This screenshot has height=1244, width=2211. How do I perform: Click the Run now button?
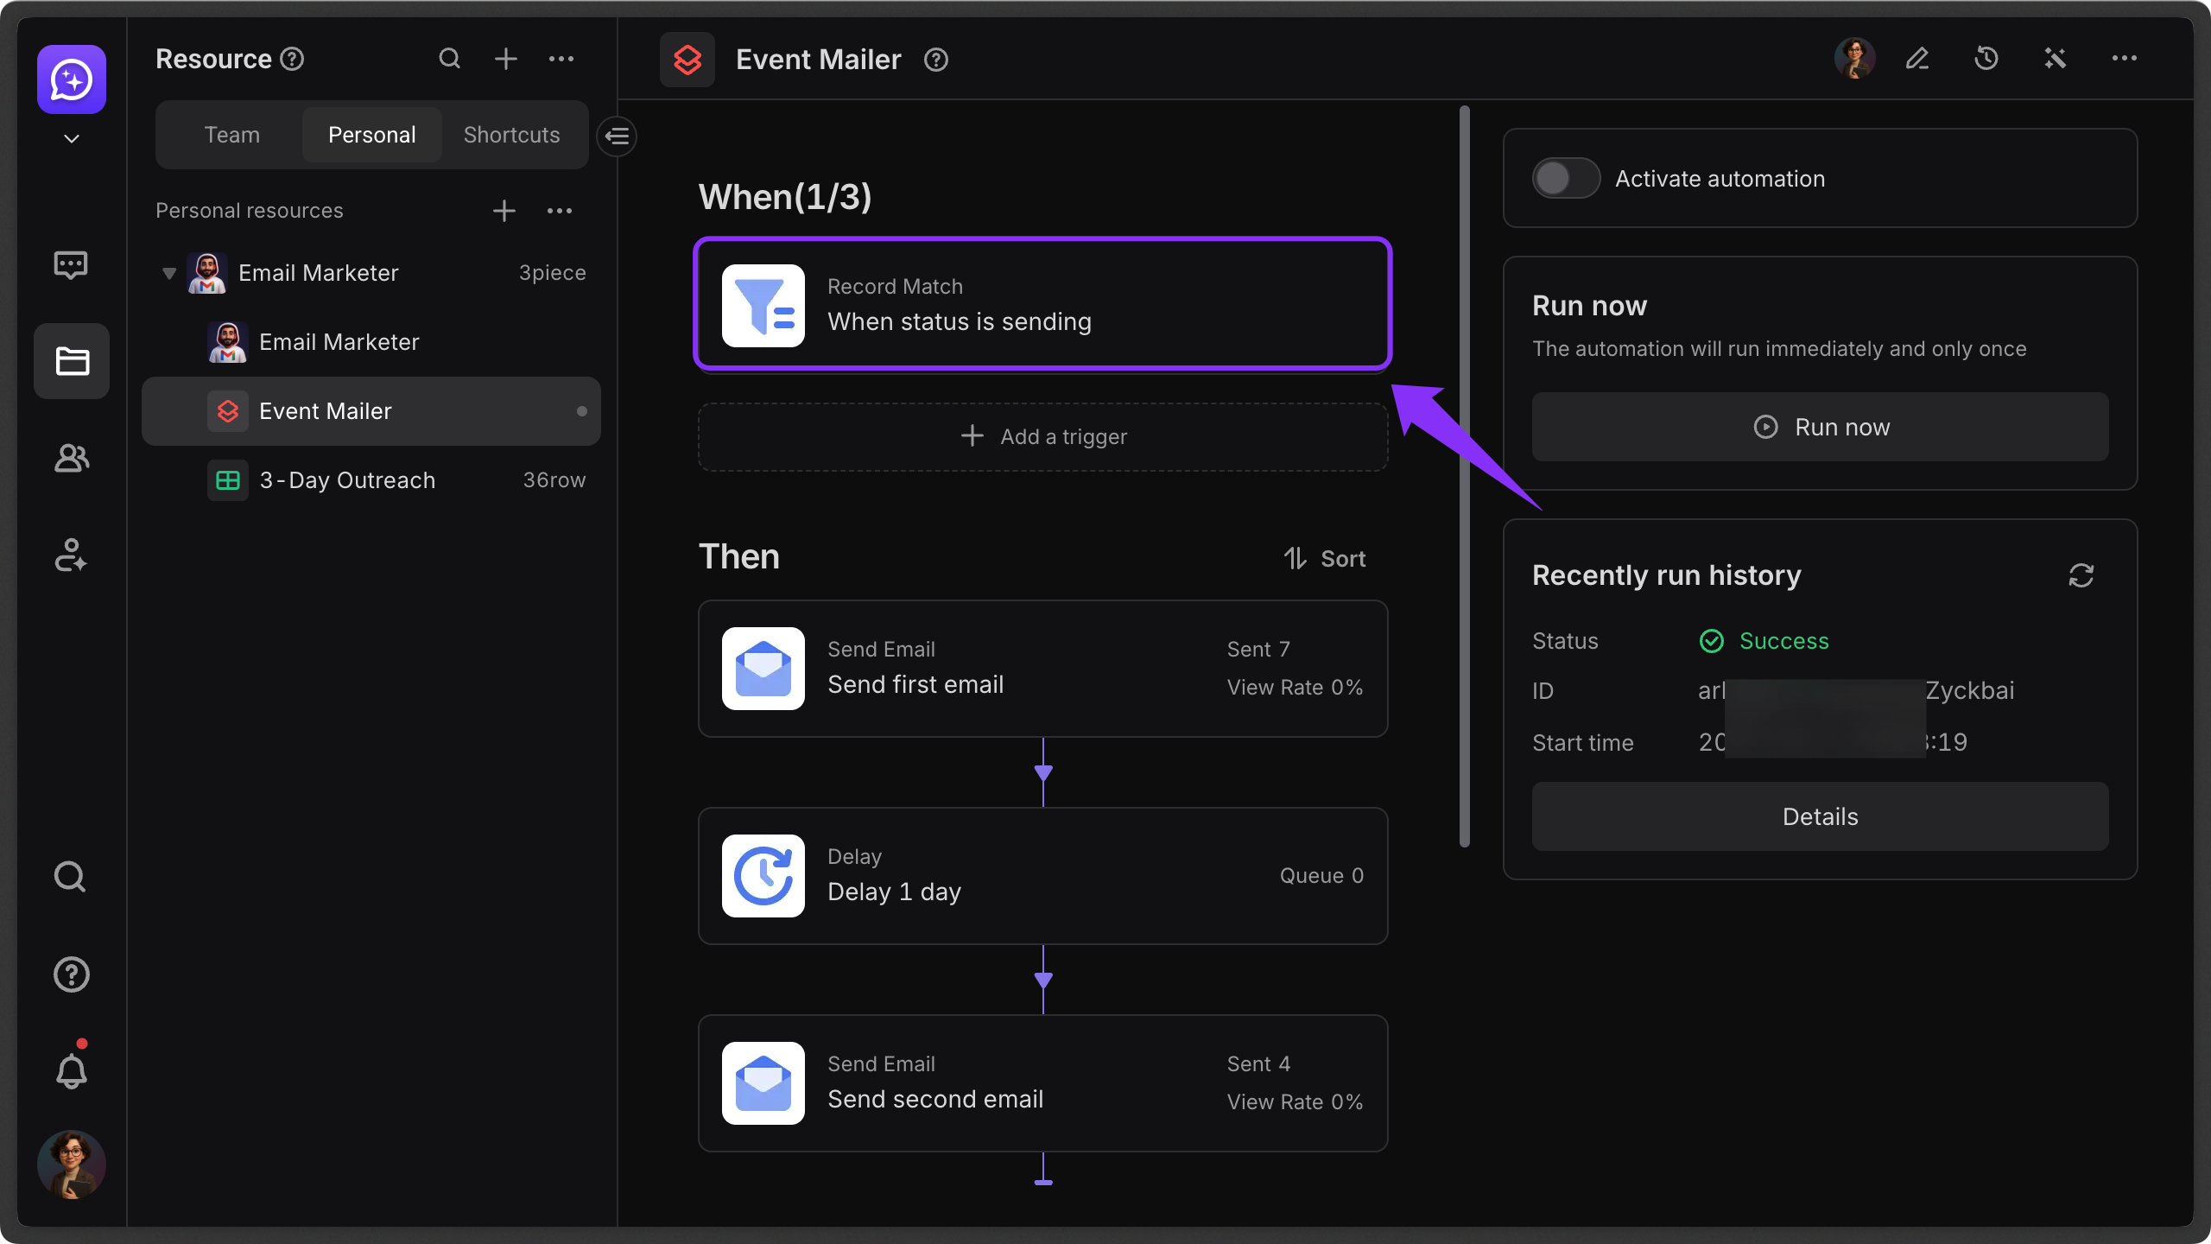[1821, 427]
